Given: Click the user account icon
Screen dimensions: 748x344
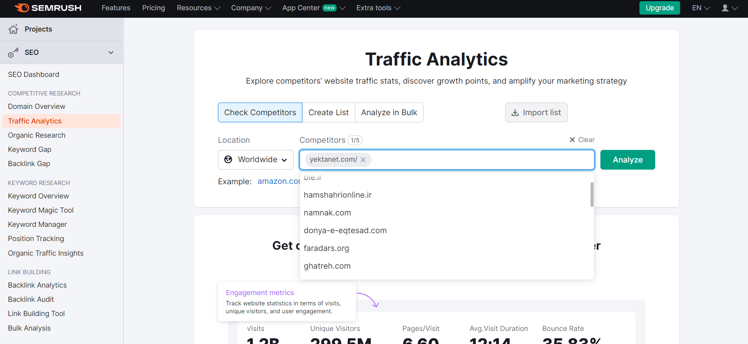Looking at the screenshot, I should [725, 8].
